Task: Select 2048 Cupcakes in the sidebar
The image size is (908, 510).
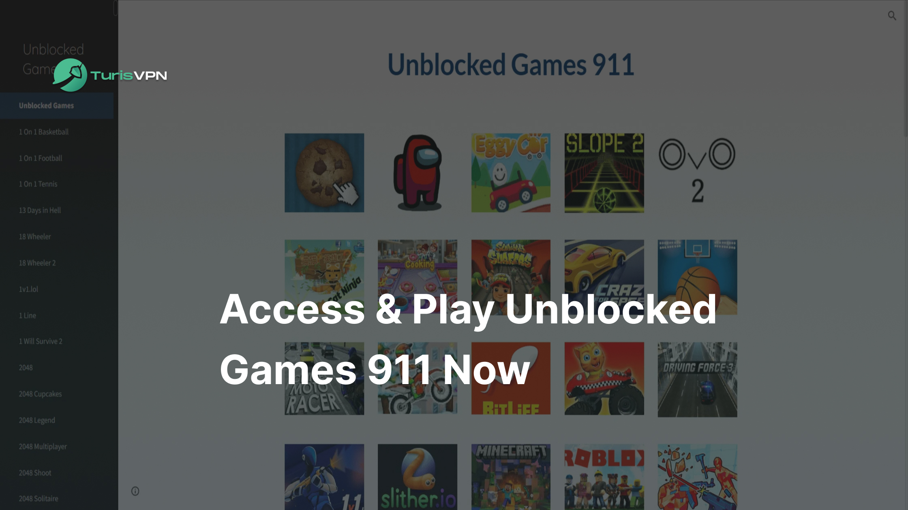Action: pos(40,394)
